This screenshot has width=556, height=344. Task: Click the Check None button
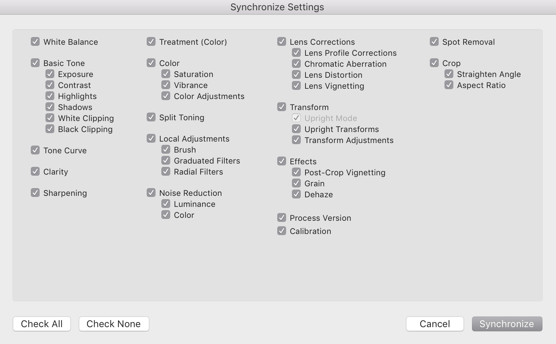click(x=114, y=324)
